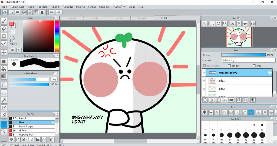Click the Redo arrow in the toolbar
The image size is (277, 146).
[x=59, y=12]
